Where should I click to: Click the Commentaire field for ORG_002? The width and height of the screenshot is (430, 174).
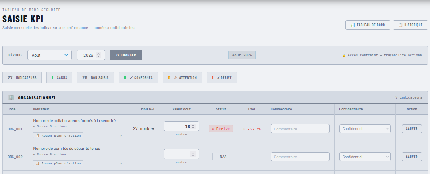(x=300, y=157)
